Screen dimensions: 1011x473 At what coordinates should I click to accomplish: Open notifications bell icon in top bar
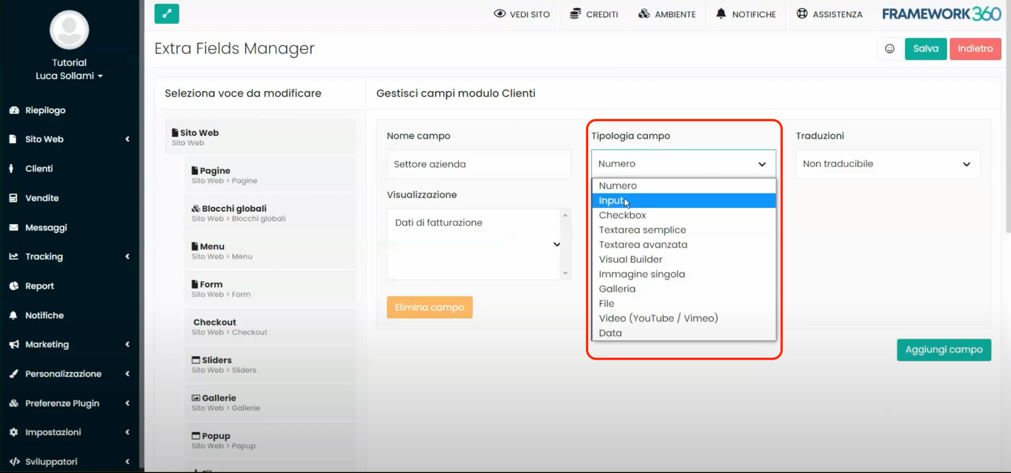point(720,14)
